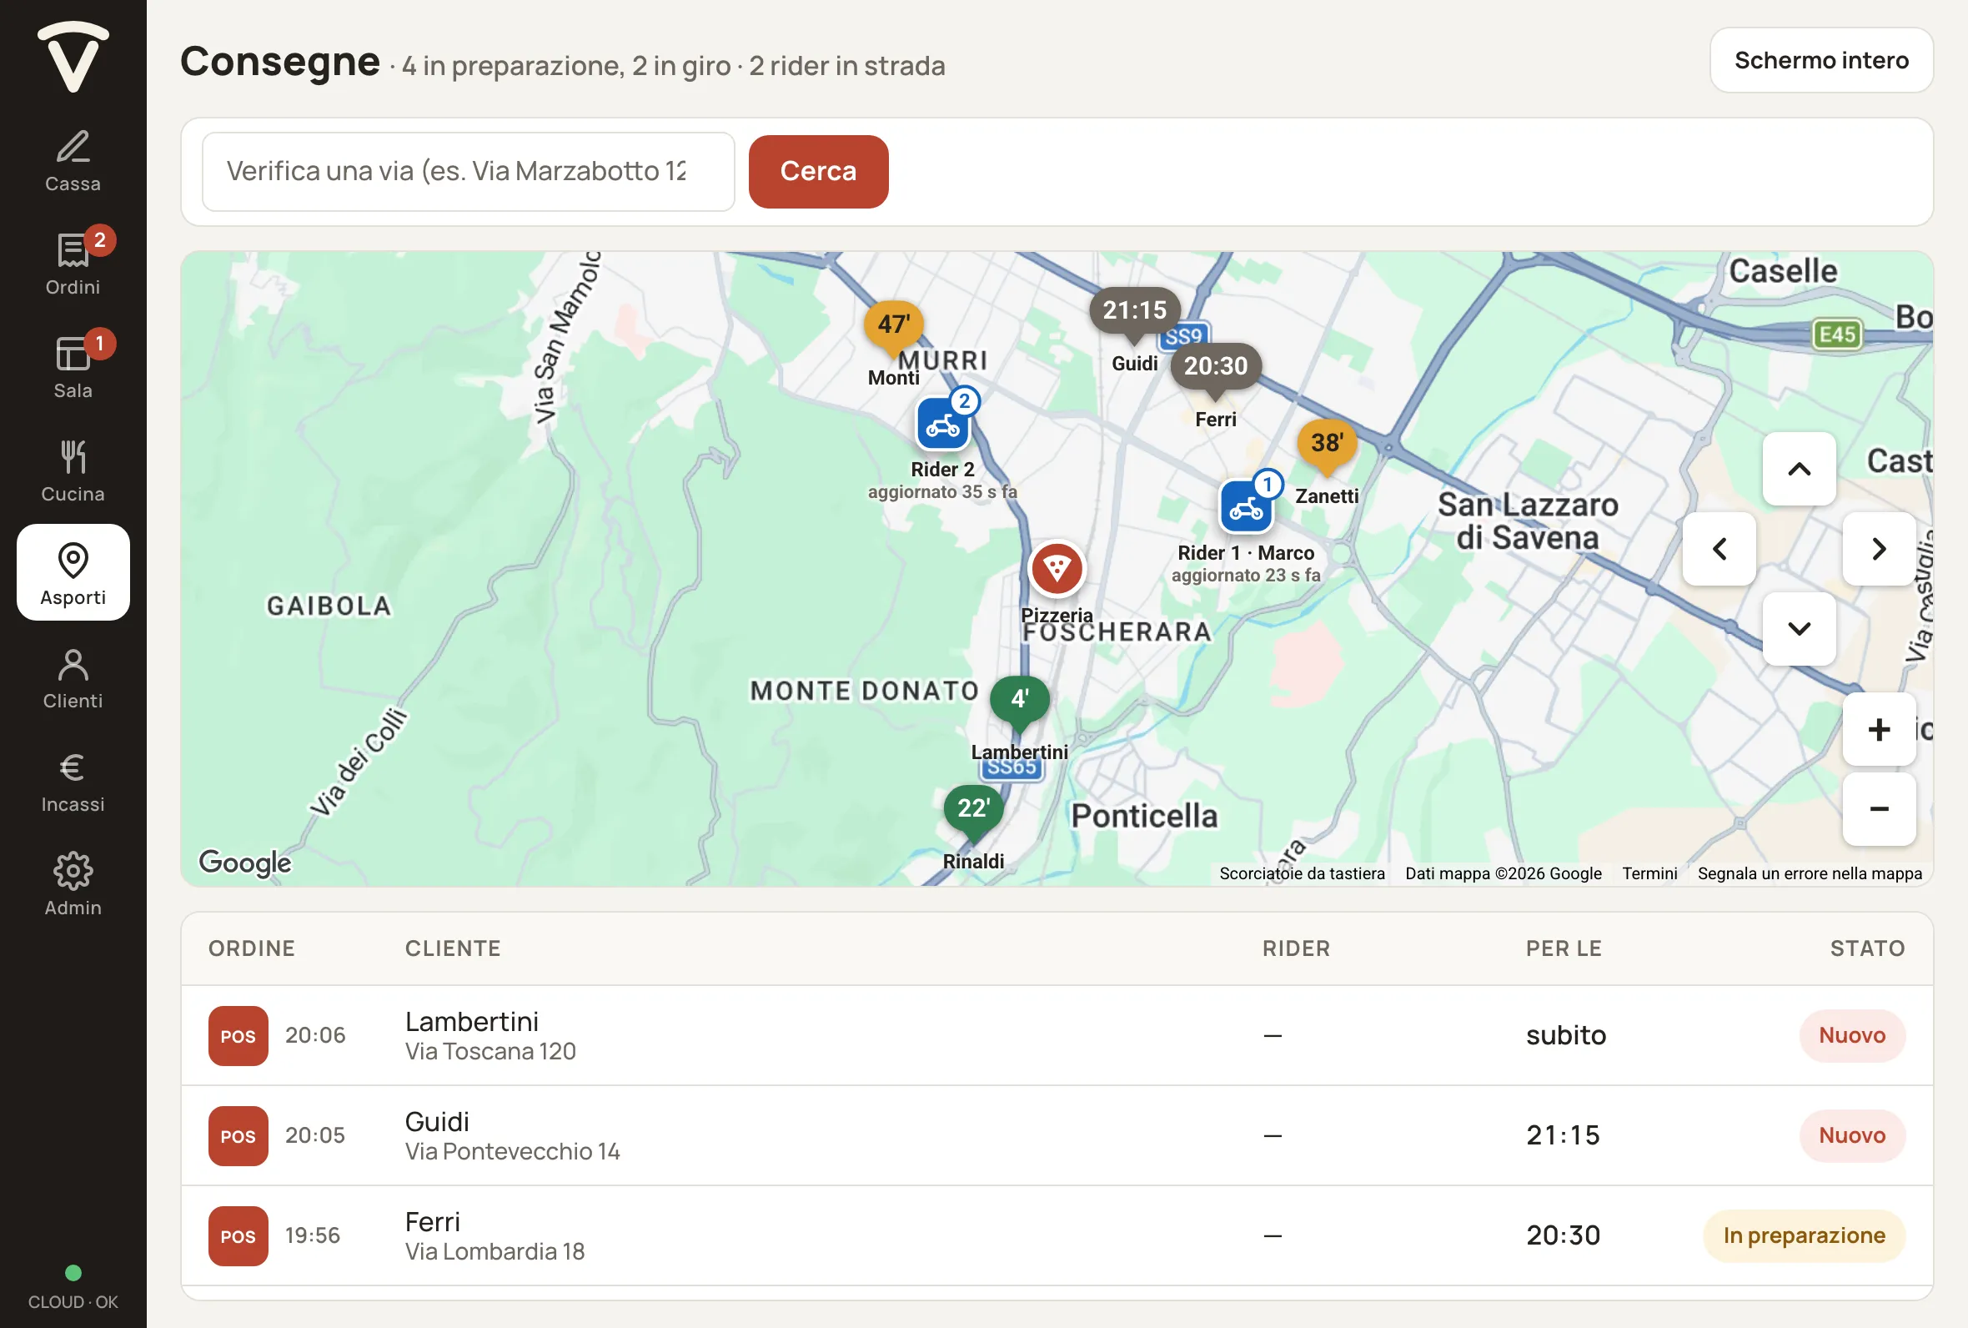Open Incassi euro section
1968x1328 pixels.
click(73, 779)
